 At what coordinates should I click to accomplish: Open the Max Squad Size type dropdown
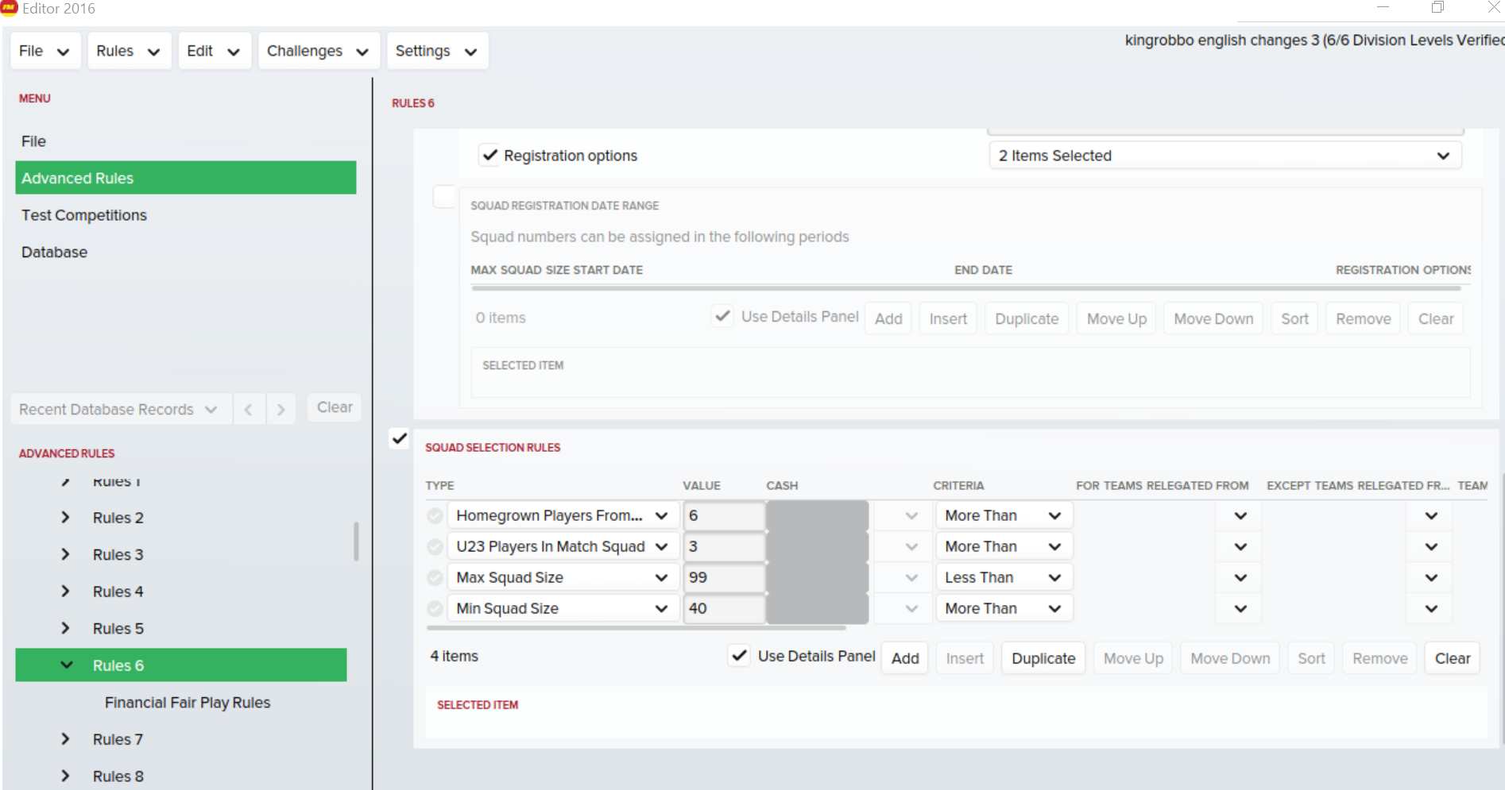pos(563,578)
